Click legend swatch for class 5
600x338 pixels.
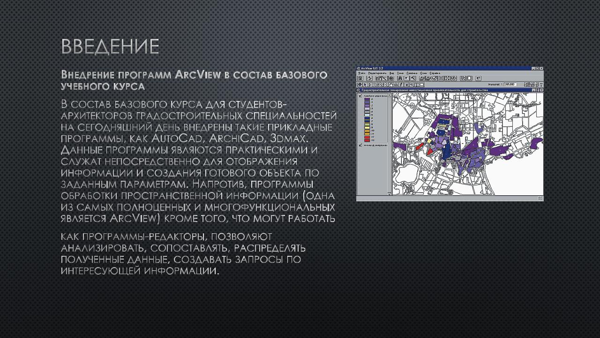(367, 115)
